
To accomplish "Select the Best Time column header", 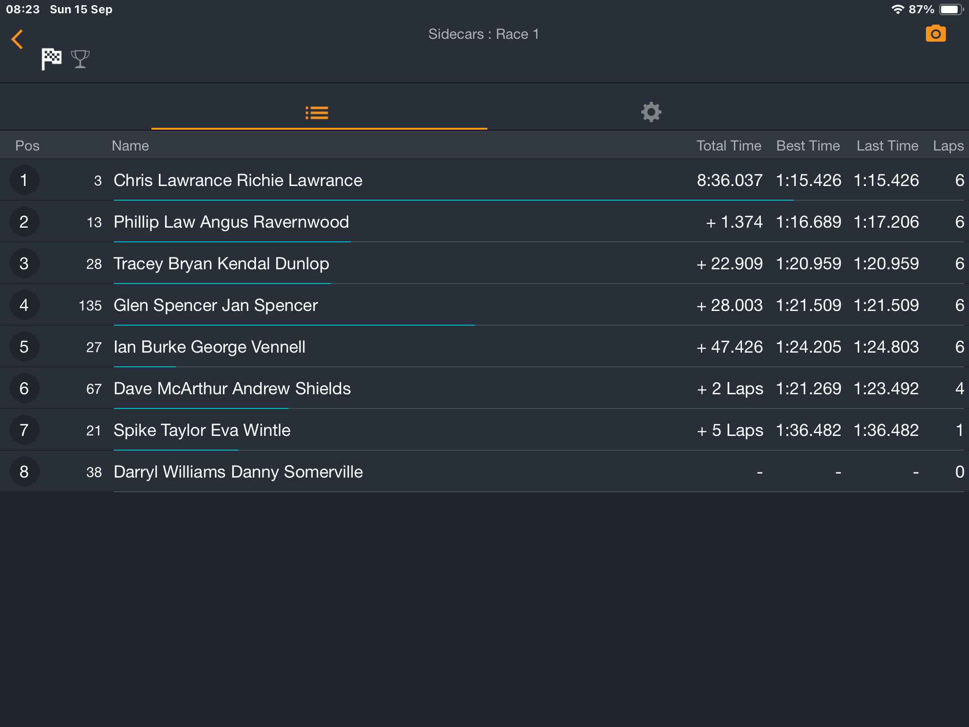I will pyautogui.click(x=808, y=146).
